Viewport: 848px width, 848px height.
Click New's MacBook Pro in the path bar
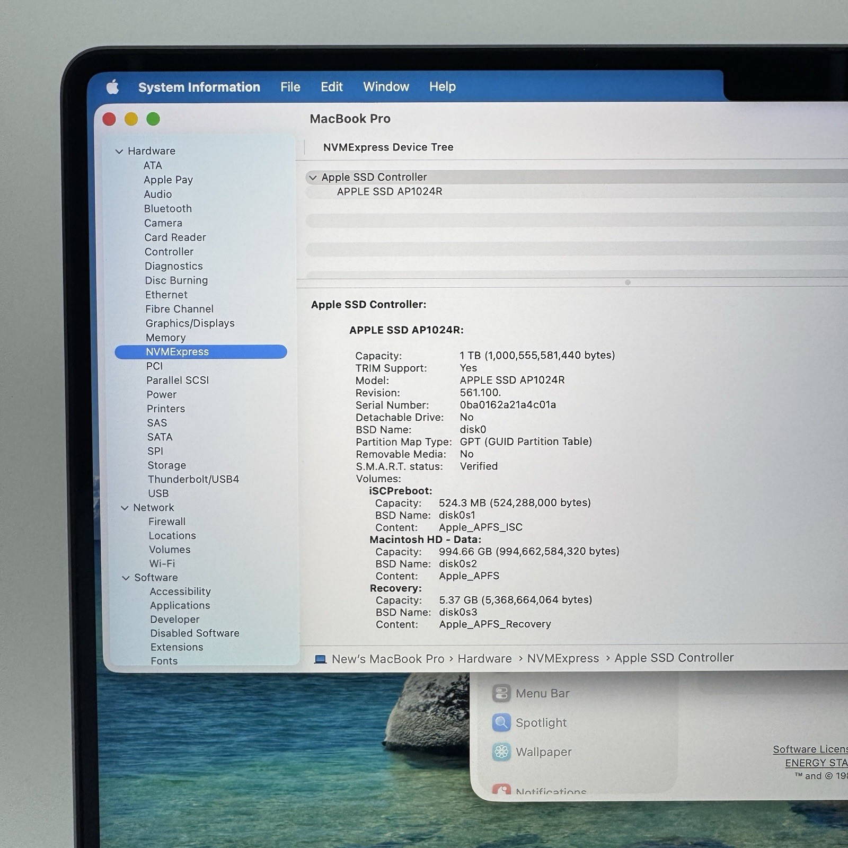coord(388,659)
